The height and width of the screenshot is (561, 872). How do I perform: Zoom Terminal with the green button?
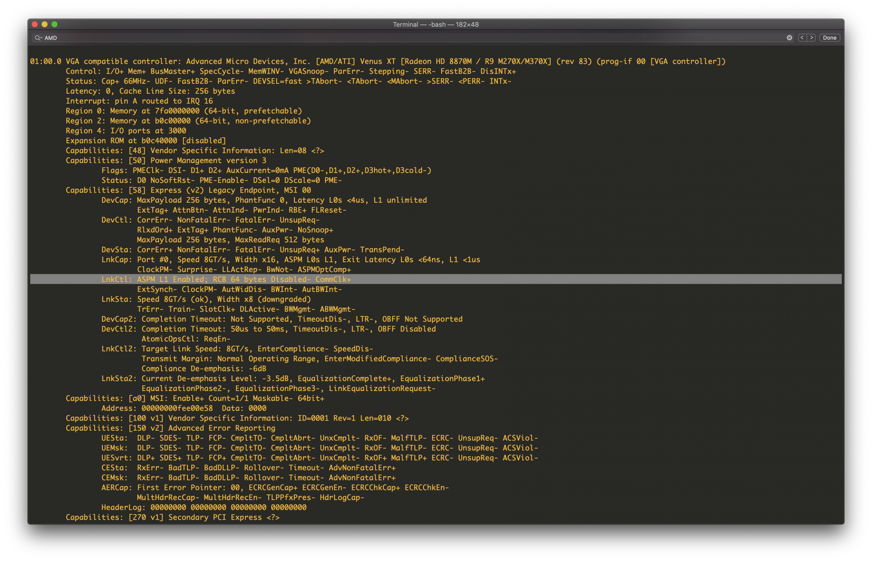click(x=54, y=24)
